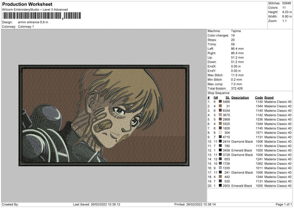The width and height of the screenshot is (294, 208).
Task: Click the 'Created By:' footer label
Action: pos(10,205)
